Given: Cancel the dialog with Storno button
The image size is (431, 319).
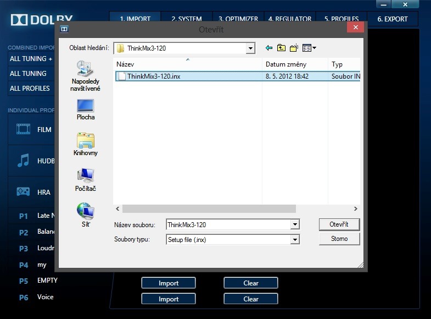Looking at the screenshot, I should (x=339, y=239).
